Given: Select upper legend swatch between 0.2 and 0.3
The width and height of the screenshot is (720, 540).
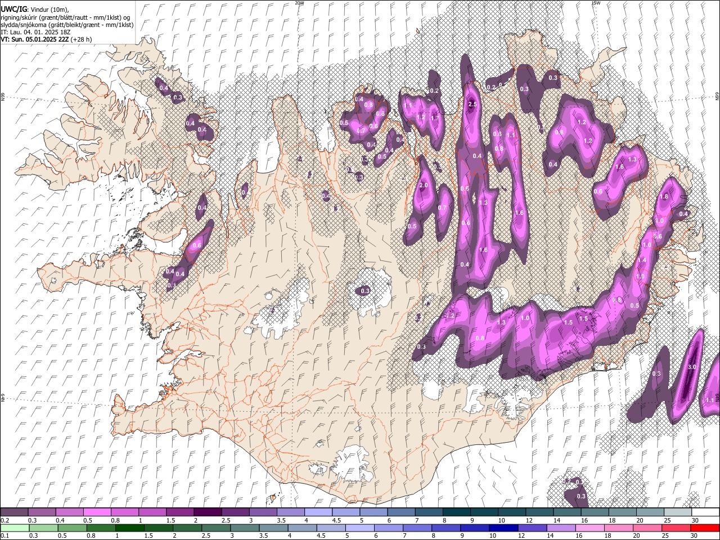Looking at the screenshot, I should (x=14, y=512).
